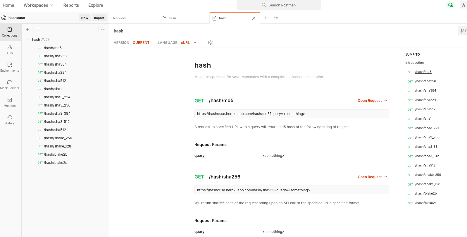This screenshot has width=467, height=237.
Task: Click the plus icon to create a collection
Action: 27,30
